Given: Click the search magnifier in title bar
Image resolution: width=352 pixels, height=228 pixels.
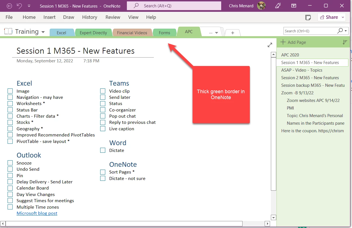Looking at the screenshot, I should (136, 6).
